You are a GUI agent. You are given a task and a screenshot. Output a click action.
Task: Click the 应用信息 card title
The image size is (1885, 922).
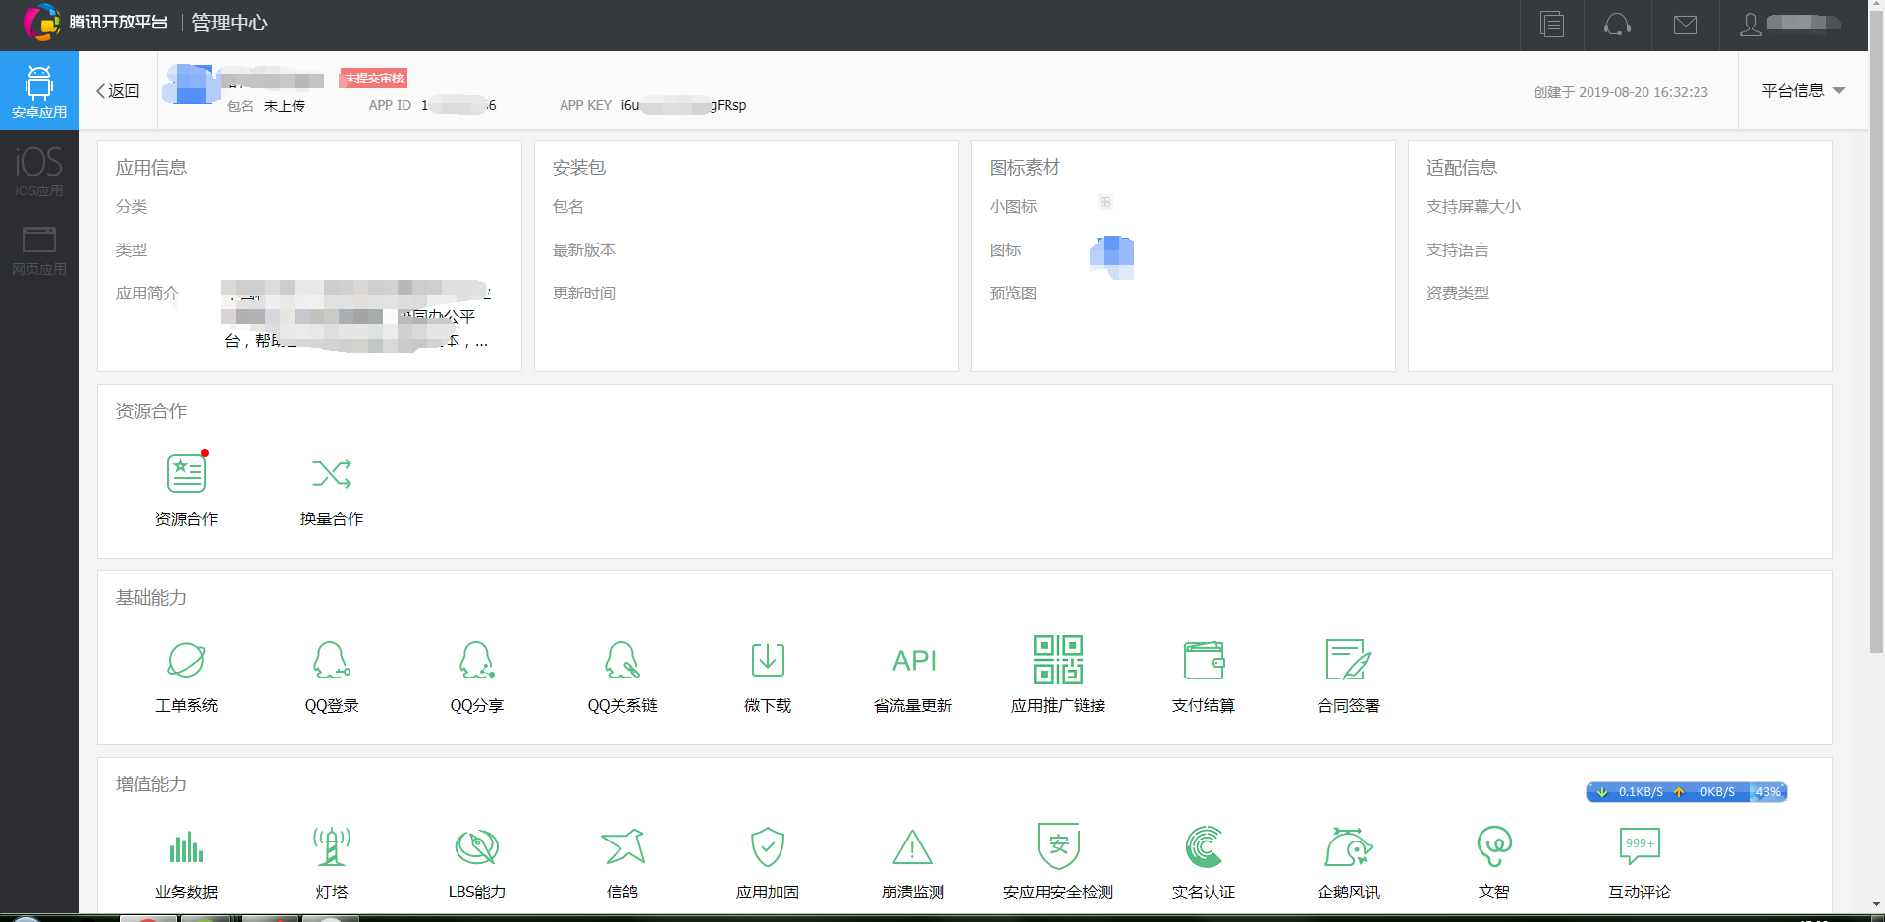tap(151, 168)
